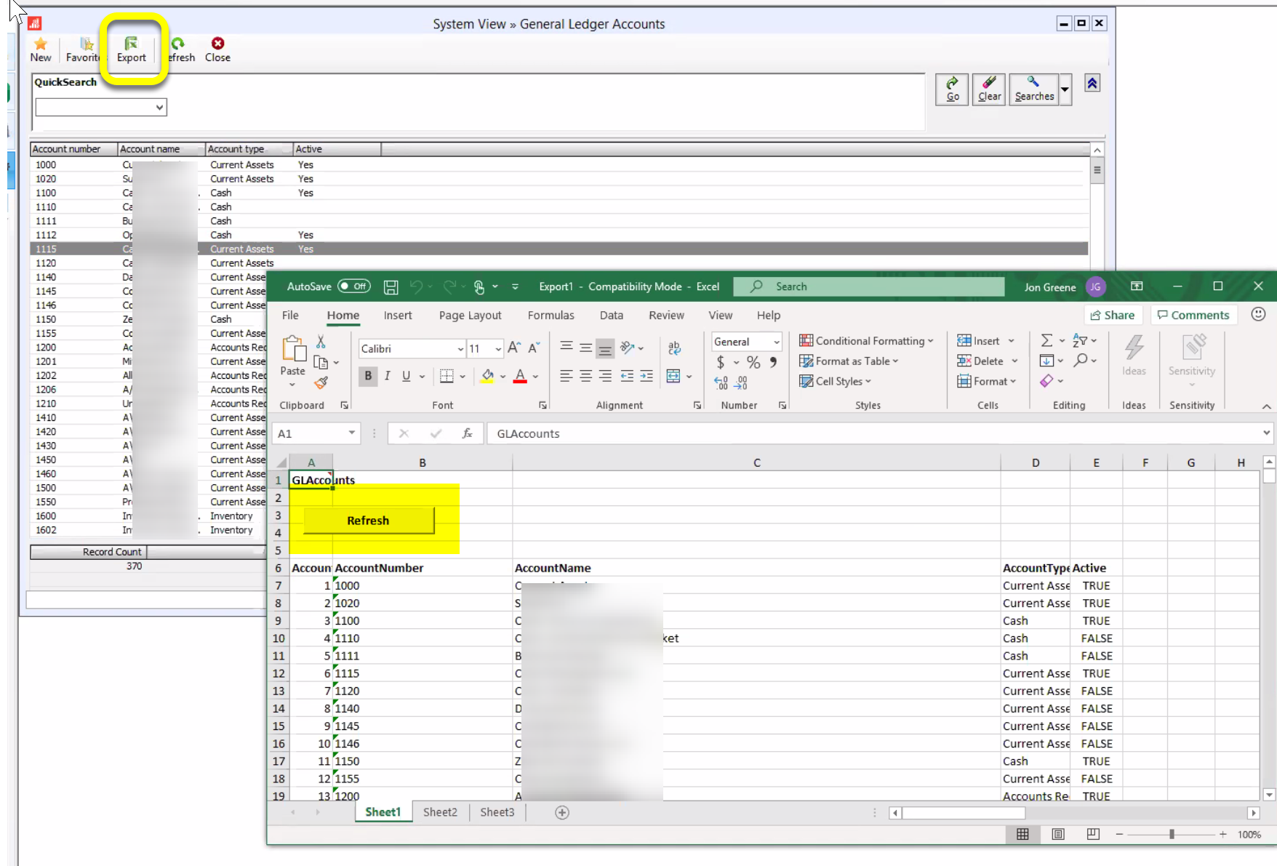Click Increase Font Size icon

pos(514,348)
